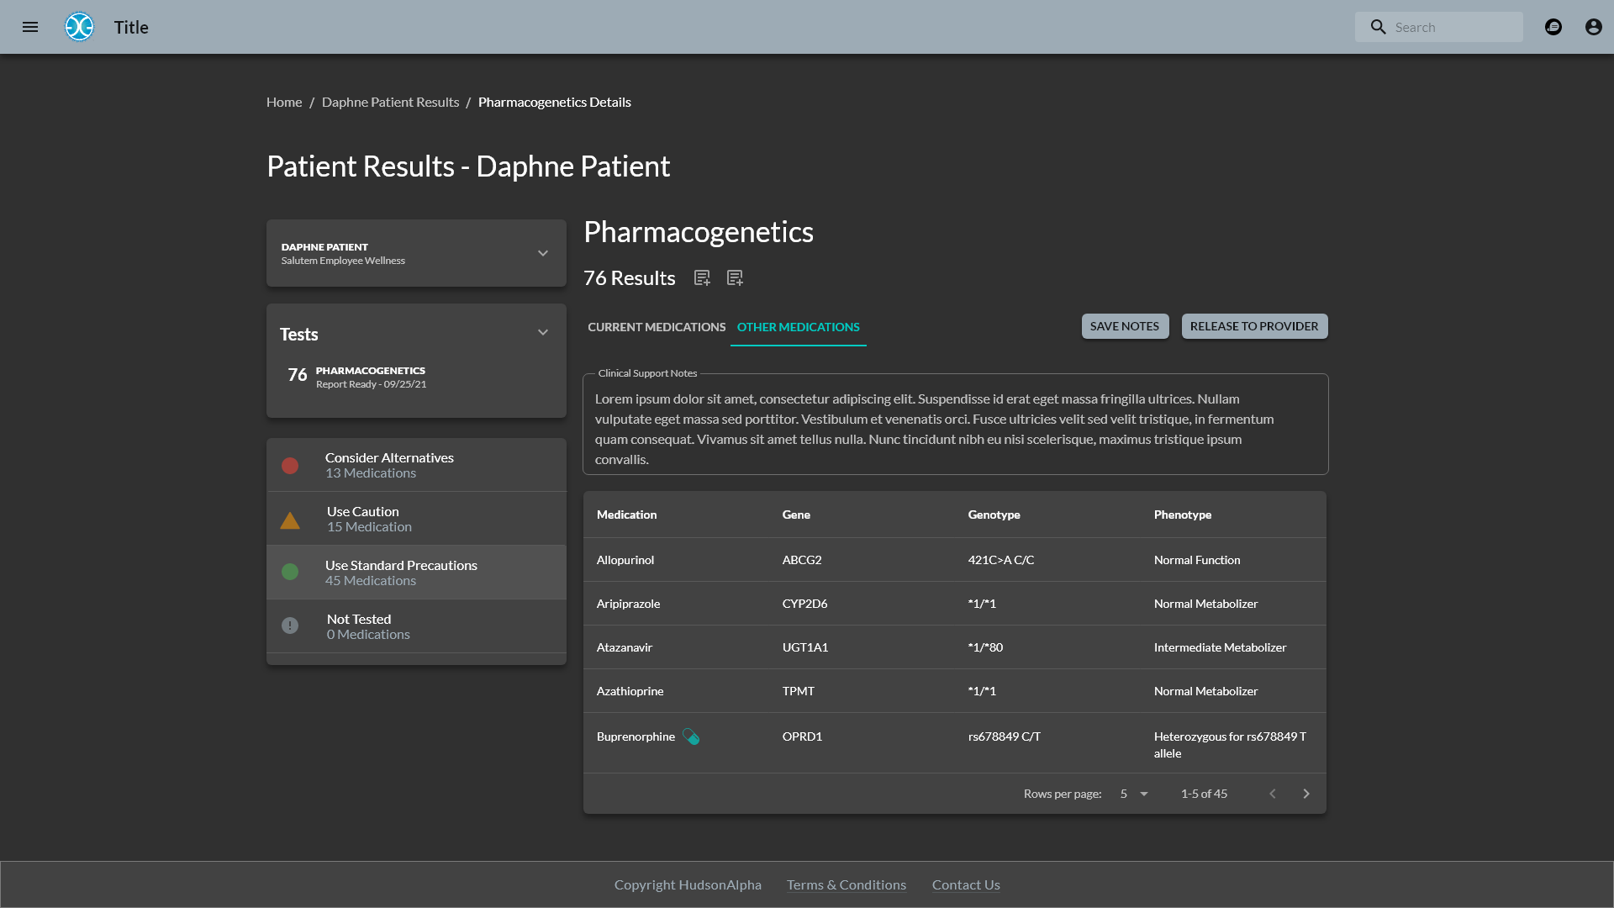This screenshot has height=908, width=1614.
Task: Click the pill icon next to Buprenorphine
Action: (691, 736)
